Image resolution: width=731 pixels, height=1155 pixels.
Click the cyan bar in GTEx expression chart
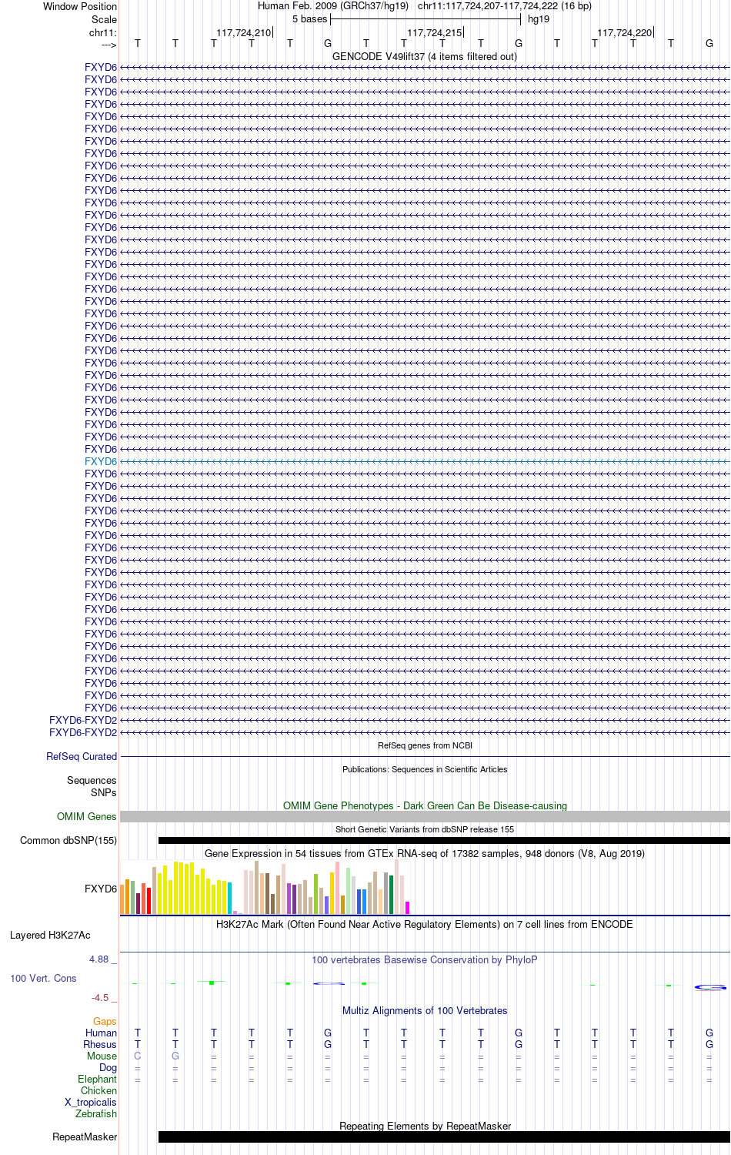230,898
